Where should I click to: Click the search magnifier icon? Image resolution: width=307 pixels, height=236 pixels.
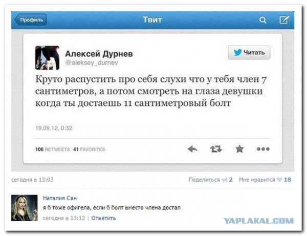[263, 20]
